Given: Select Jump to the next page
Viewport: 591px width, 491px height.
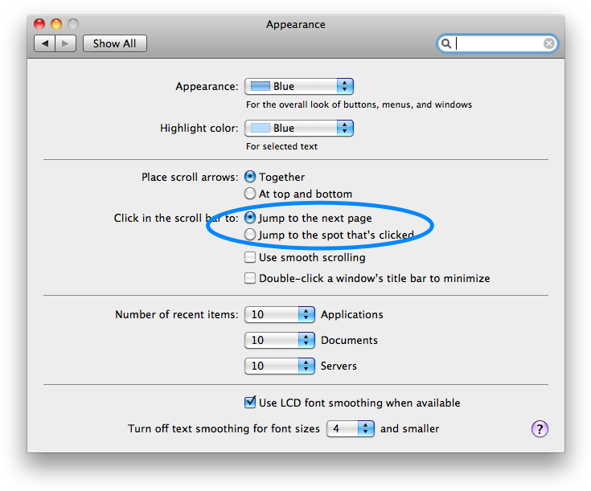Looking at the screenshot, I should (251, 218).
